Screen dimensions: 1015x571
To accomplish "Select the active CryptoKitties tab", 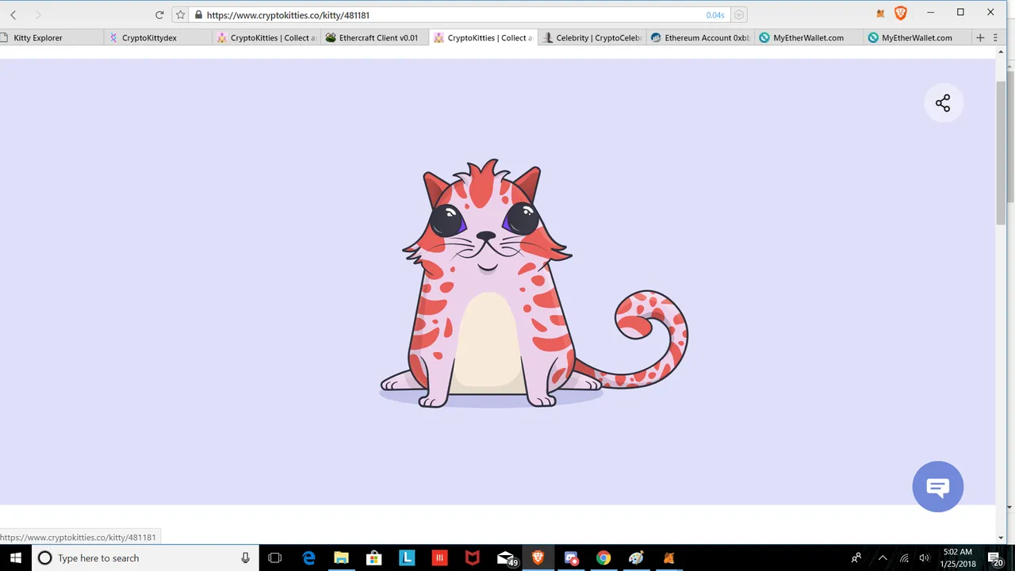I will (x=484, y=37).
